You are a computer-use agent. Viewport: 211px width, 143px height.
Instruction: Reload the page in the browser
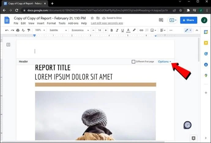pos(17,10)
